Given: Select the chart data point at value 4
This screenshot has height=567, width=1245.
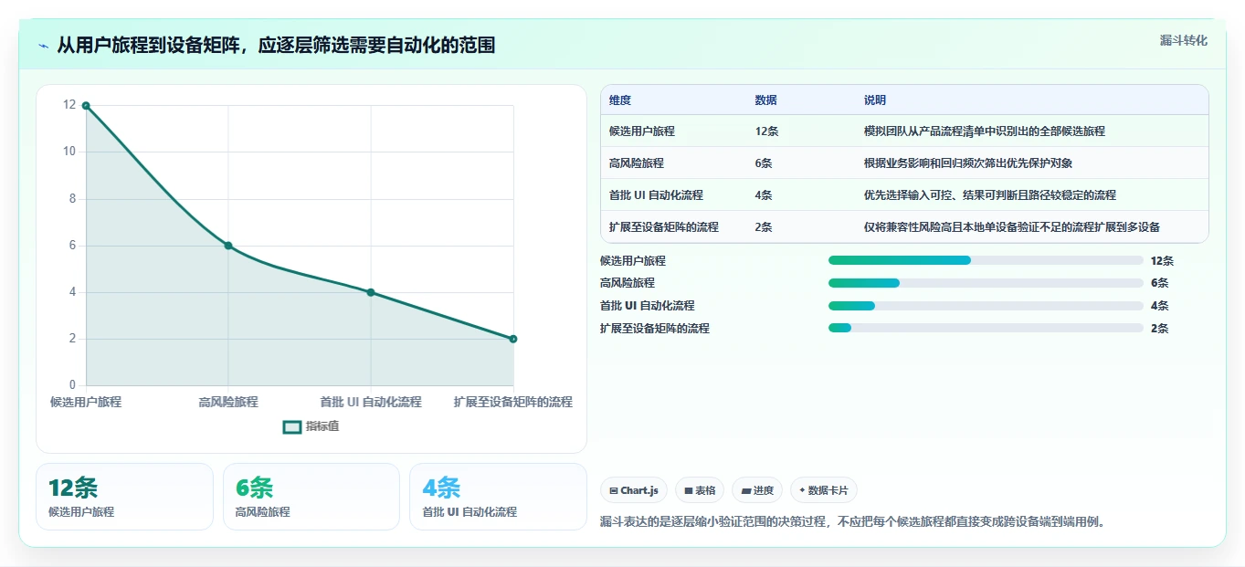Looking at the screenshot, I should [371, 292].
